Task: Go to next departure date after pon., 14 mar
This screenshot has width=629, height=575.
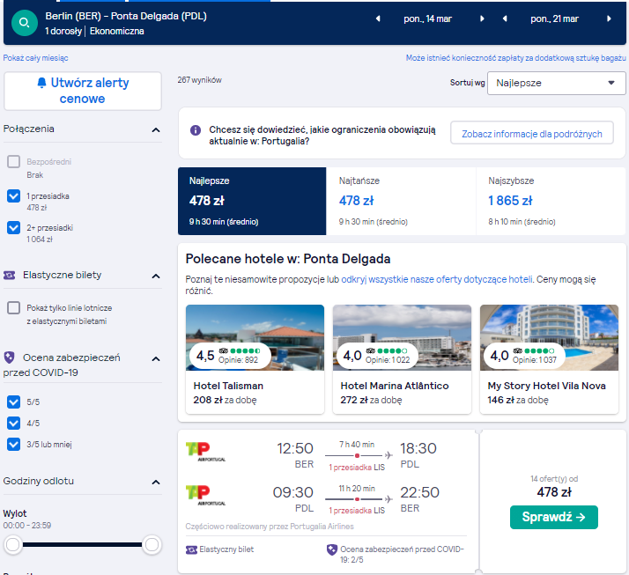Action: pos(482,18)
